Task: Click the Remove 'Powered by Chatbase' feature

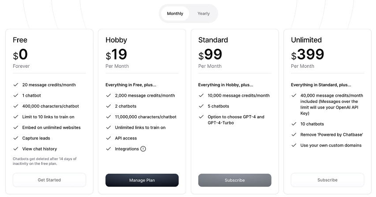Action: tap(331, 135)
